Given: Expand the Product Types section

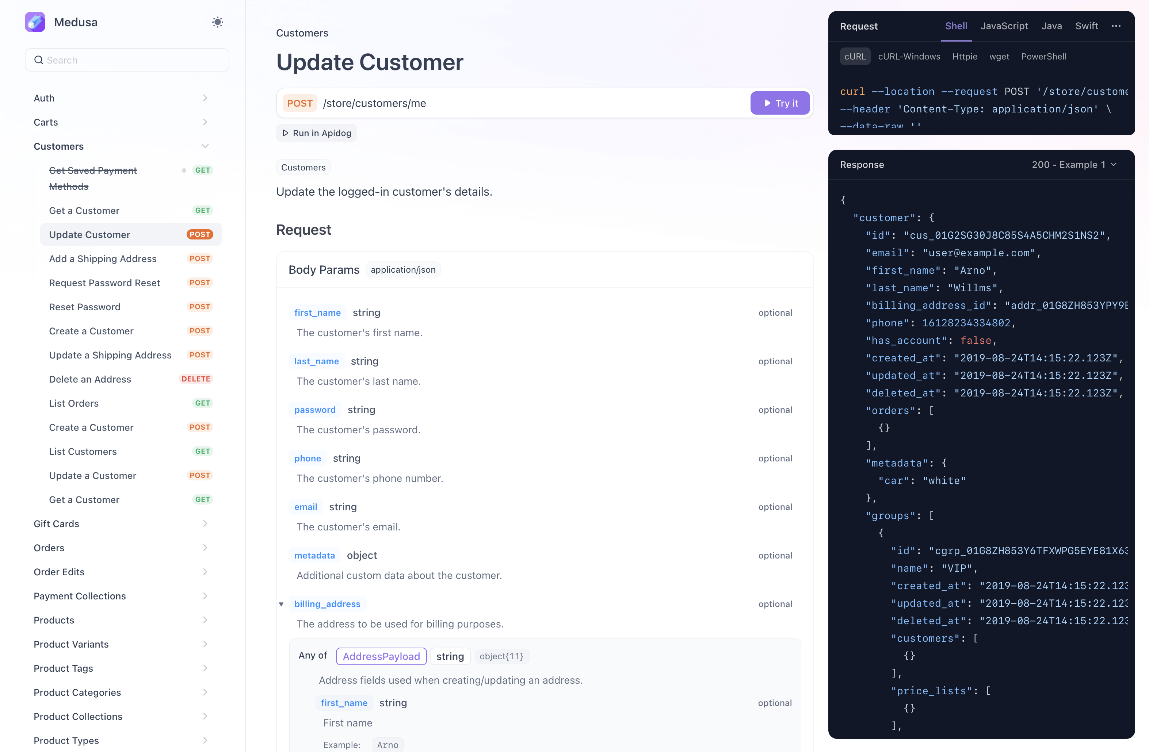Looking at the screenshot, I should coord(121,741).
